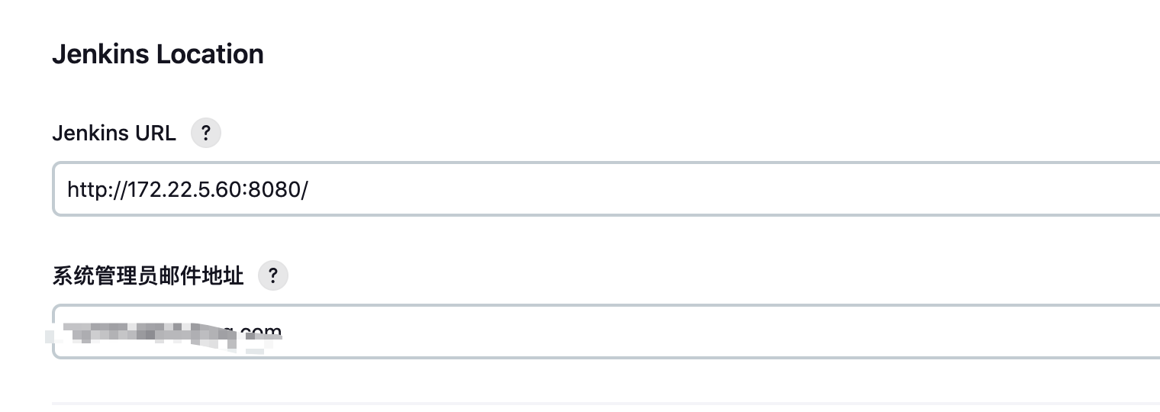Open help for Jenkins URL
The height and width of the screenshot is (412, 1160).
point(205,134)
